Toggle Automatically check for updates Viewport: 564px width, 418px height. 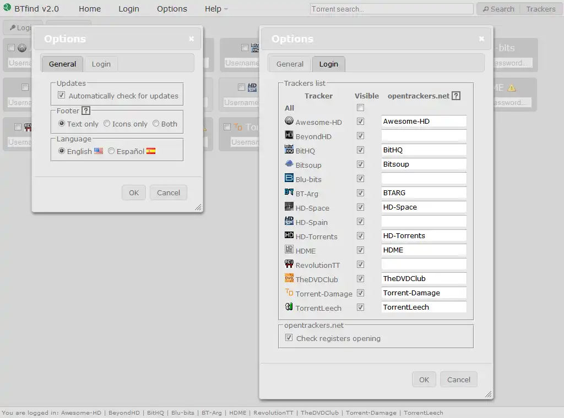[62, 95]
